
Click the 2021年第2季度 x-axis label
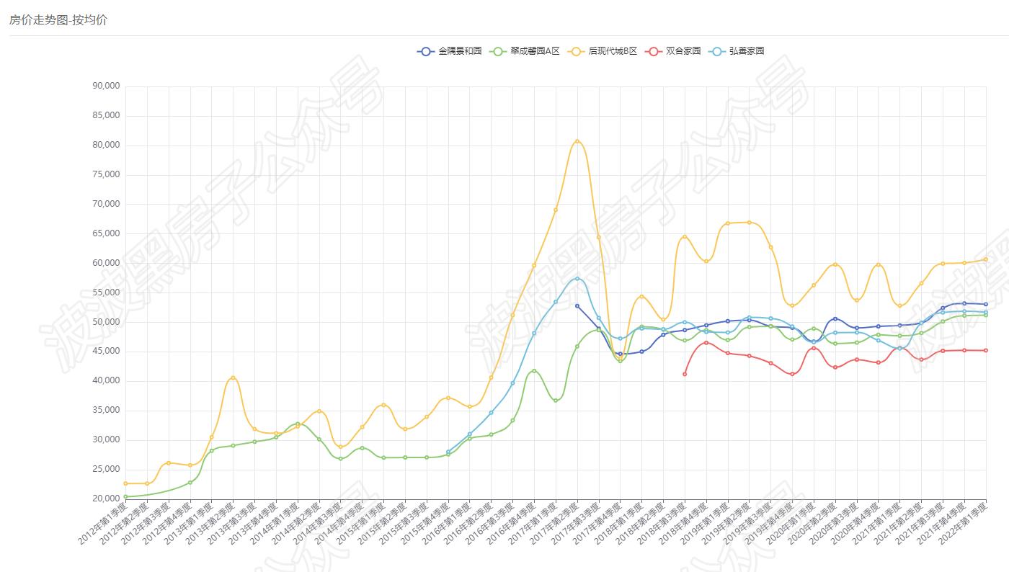899,523
